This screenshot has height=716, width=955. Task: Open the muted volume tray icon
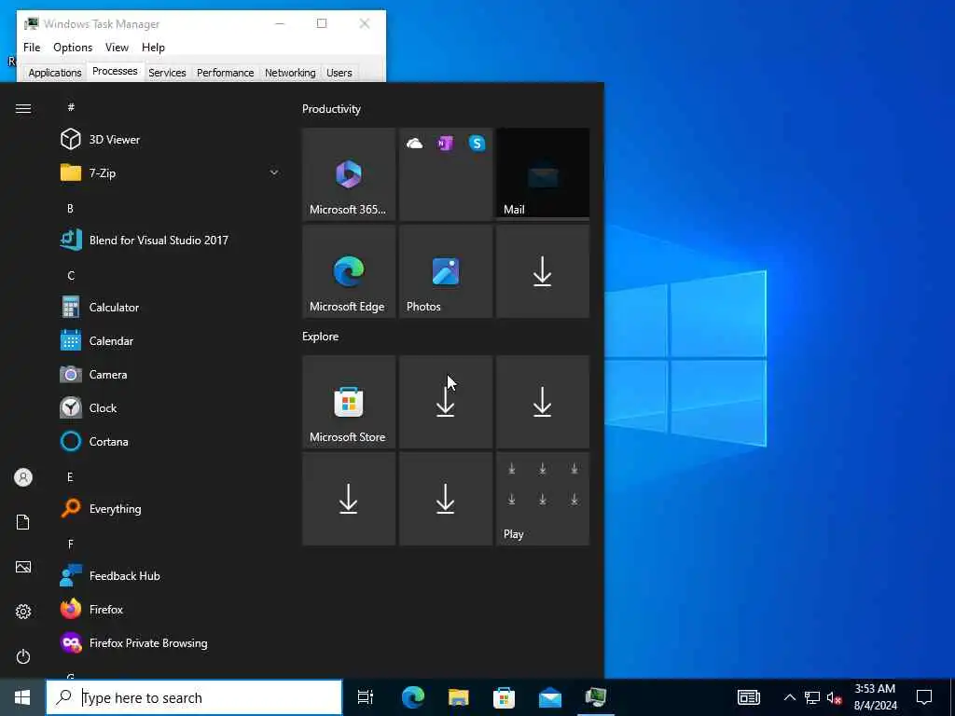click(x=835, y=697)
